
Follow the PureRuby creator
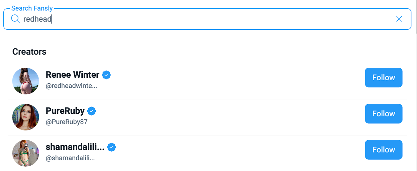[384, 114]
